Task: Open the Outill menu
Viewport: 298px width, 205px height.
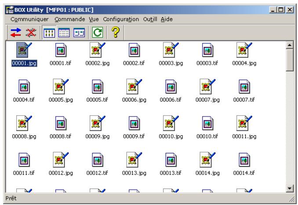Action: (x=150, y=19)
